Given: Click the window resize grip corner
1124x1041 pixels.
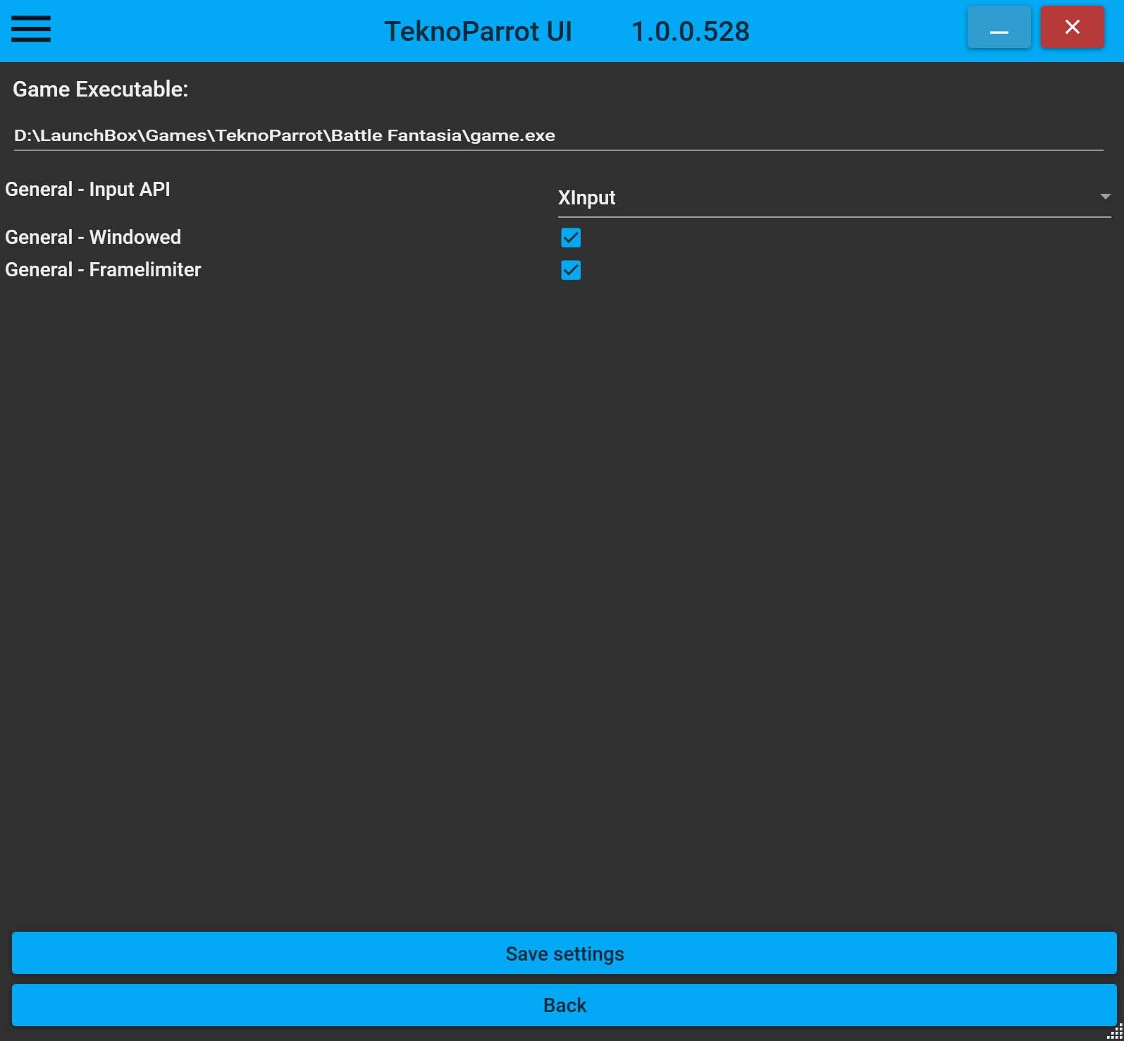Looking at the screenshot, I should pyautogui.click(x=1115, y=1032).
